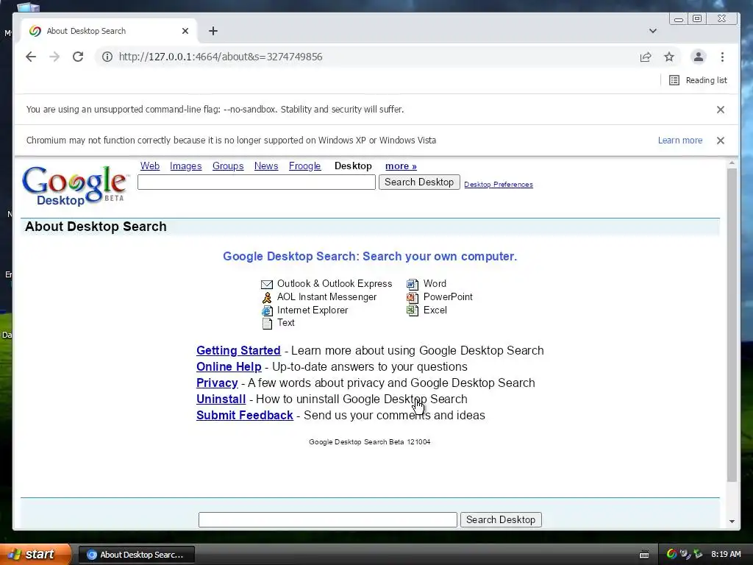Go back using the browser back arrow

(31, 57)
